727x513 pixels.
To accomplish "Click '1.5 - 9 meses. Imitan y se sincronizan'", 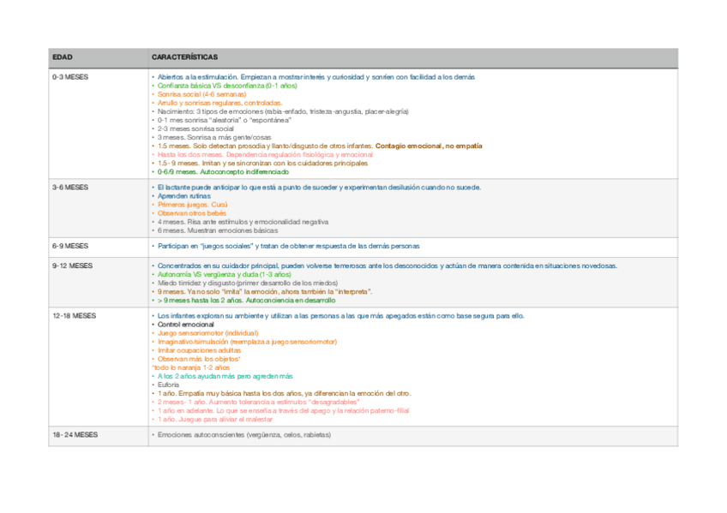I will click(262, 164).
